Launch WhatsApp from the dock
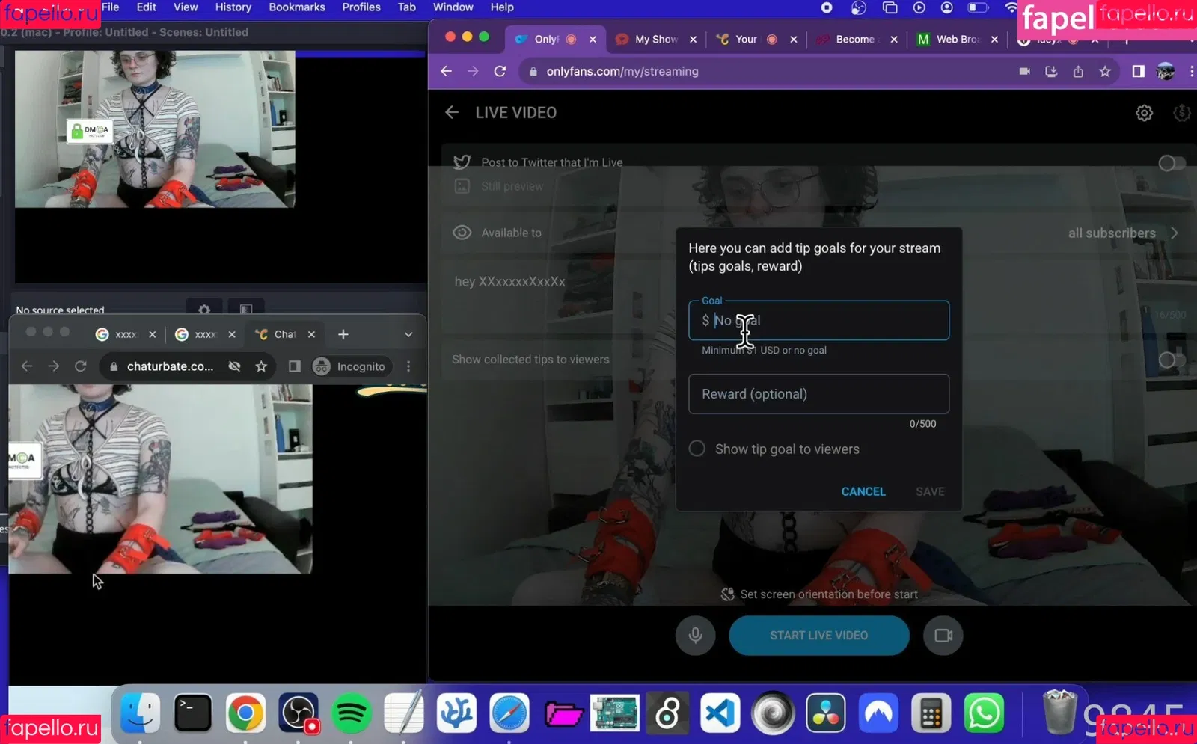1197x744 pixels. 984,713
